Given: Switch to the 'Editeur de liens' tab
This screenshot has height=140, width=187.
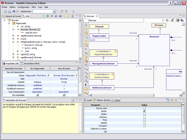Looking at the screenshot, I should coord(102,100).
